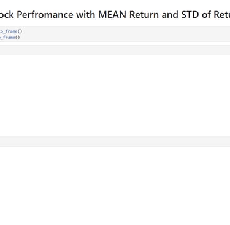Click thin gap separating first and second cells
Viewport: 230px width, 225px height.
pyautogui.click(x=115, y=44)
